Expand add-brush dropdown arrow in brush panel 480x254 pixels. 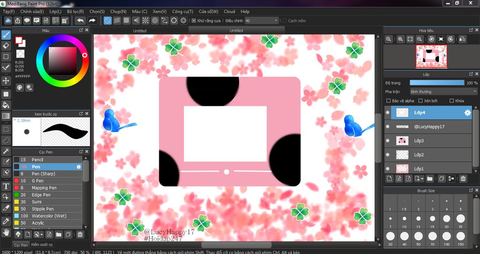[x=42, y=235]
